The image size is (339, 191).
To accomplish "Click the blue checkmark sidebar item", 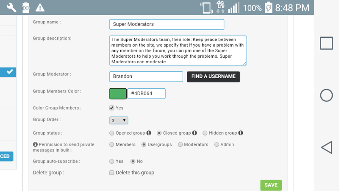I will 8,72.
